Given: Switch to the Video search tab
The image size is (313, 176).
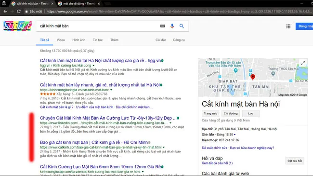Looking at the screenshot, I should coord(61,40).
